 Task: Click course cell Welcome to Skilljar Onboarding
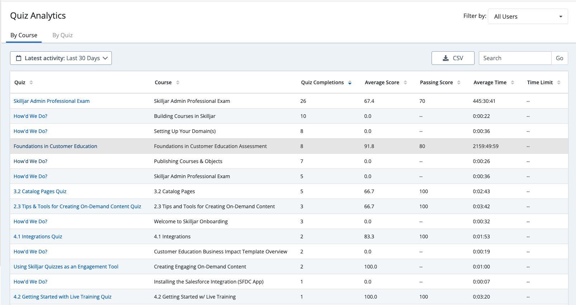(191, 221)
